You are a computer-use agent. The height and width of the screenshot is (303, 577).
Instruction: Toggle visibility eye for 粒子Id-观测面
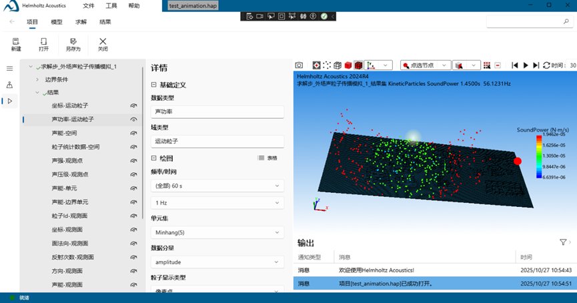tap(133, 216)
